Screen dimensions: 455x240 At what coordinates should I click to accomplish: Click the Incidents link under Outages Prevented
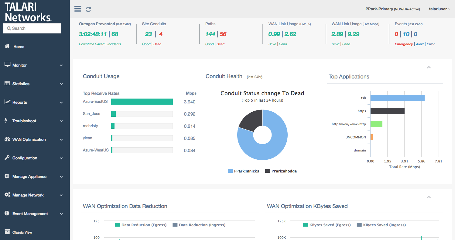click(114, 44)
